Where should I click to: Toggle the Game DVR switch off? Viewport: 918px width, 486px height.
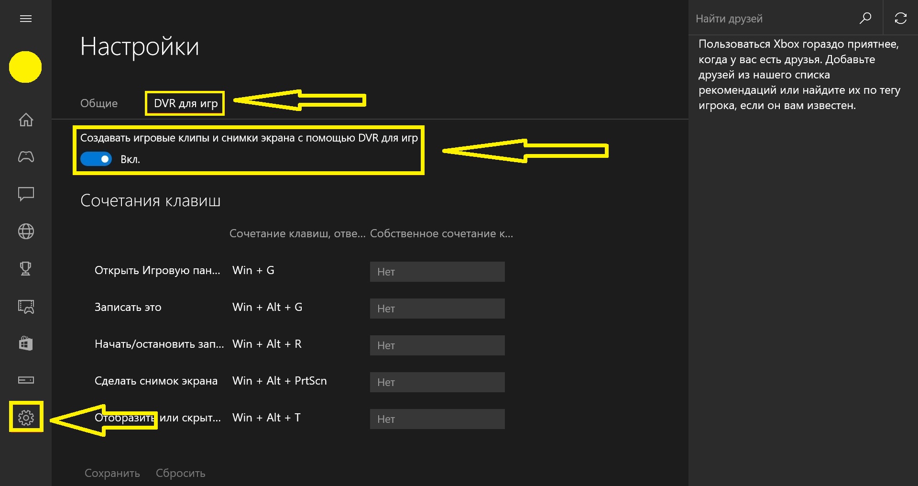(x=96, y=159)
